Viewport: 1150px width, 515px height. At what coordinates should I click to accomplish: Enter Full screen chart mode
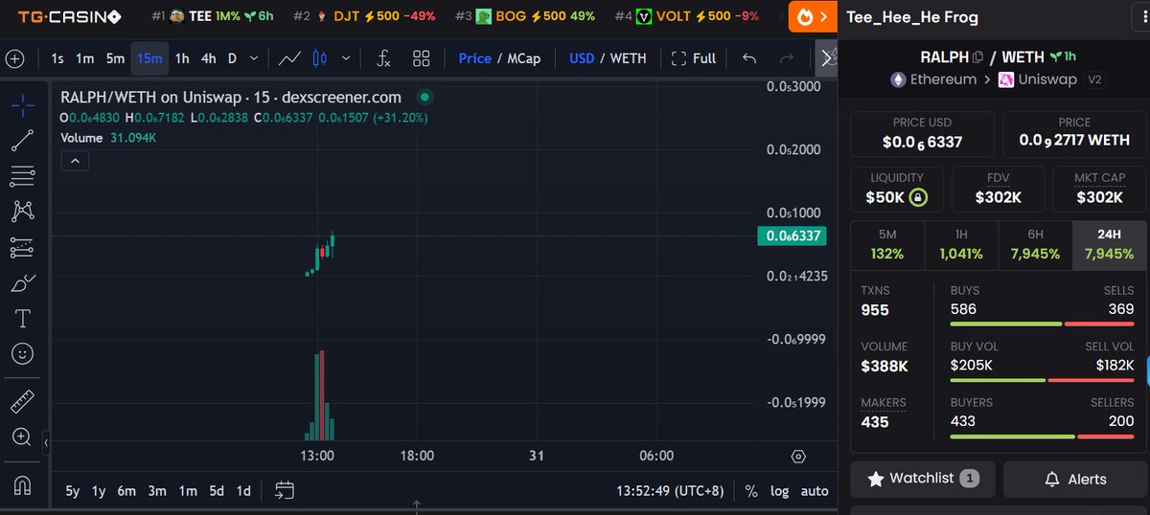coord(694,58)
